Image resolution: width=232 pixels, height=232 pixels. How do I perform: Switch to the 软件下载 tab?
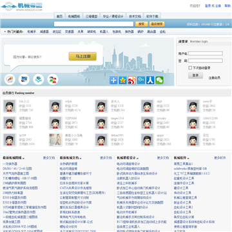coord(152,16)
